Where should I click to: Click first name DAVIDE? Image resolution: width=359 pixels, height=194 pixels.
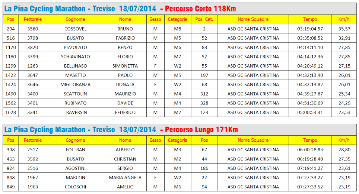[125, 103]
